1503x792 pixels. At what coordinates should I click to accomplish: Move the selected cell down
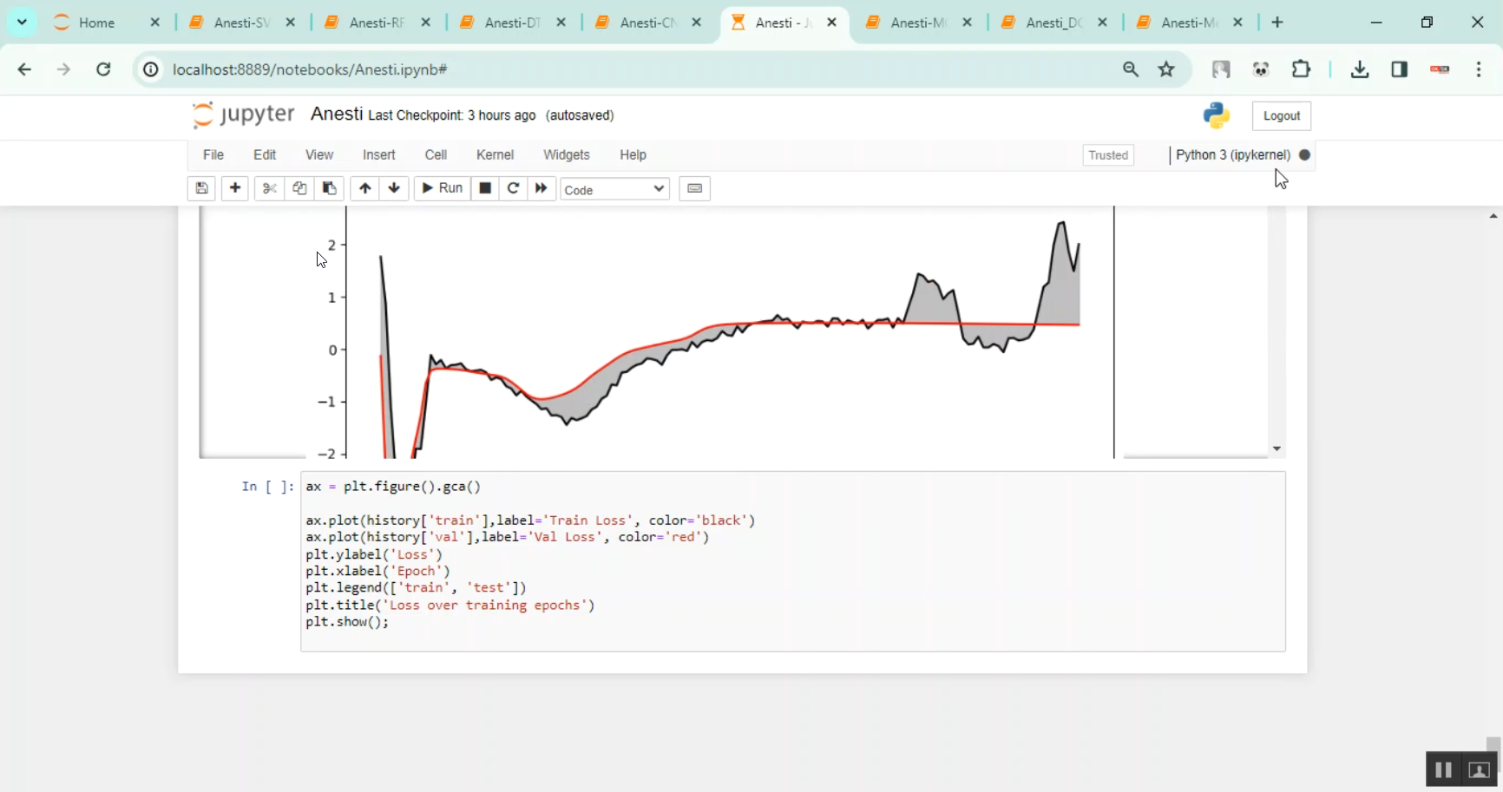click(x=394, y=189)
